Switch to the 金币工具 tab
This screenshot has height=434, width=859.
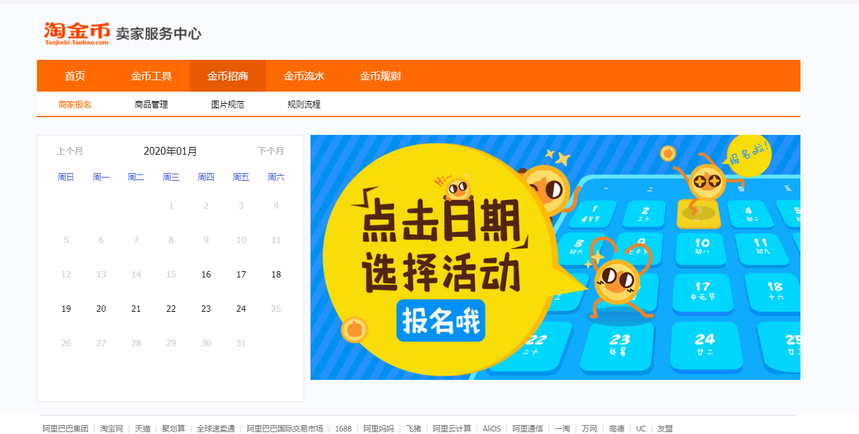pos(151,76)
